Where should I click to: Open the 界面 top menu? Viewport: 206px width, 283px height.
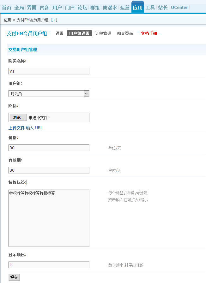(x=32, y=8)
